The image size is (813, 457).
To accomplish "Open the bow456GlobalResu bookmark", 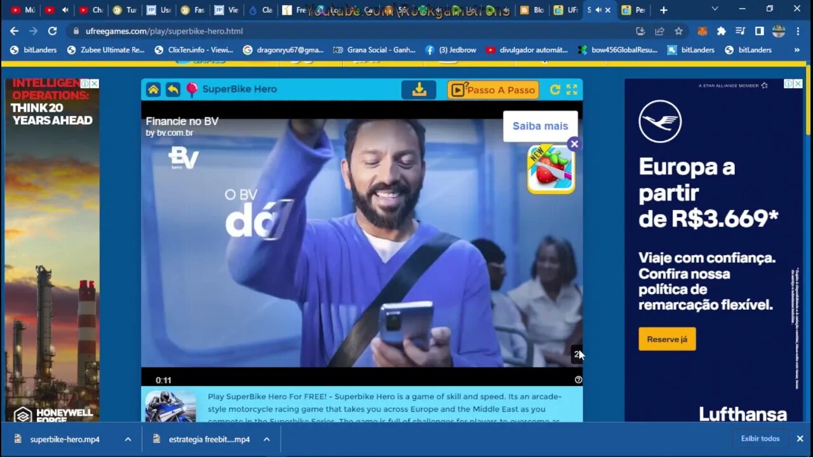I will pos(618,50).
